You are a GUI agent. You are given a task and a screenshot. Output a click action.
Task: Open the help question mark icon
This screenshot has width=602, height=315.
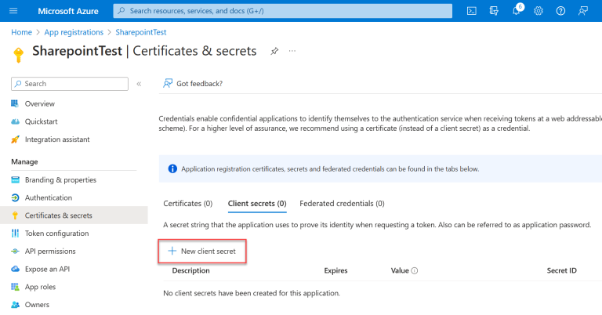click(560, 11)
